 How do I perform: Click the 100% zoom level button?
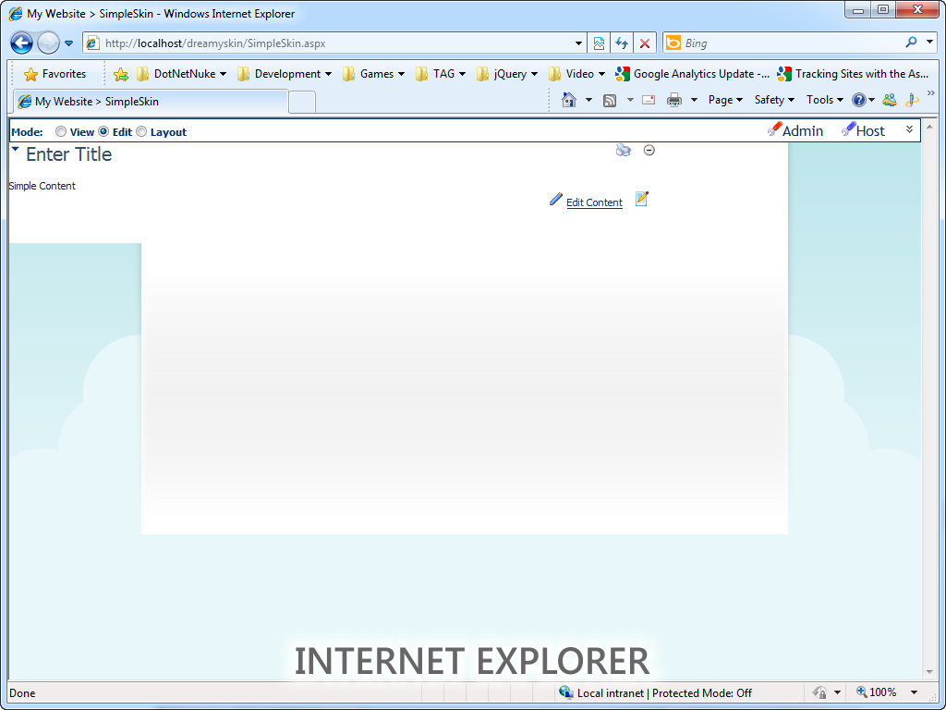click(x=876, y=692)
